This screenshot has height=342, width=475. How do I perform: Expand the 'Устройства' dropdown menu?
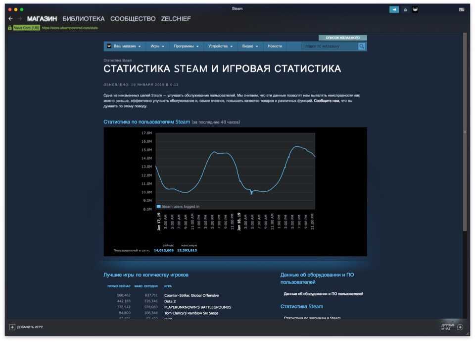click(220, 46)
